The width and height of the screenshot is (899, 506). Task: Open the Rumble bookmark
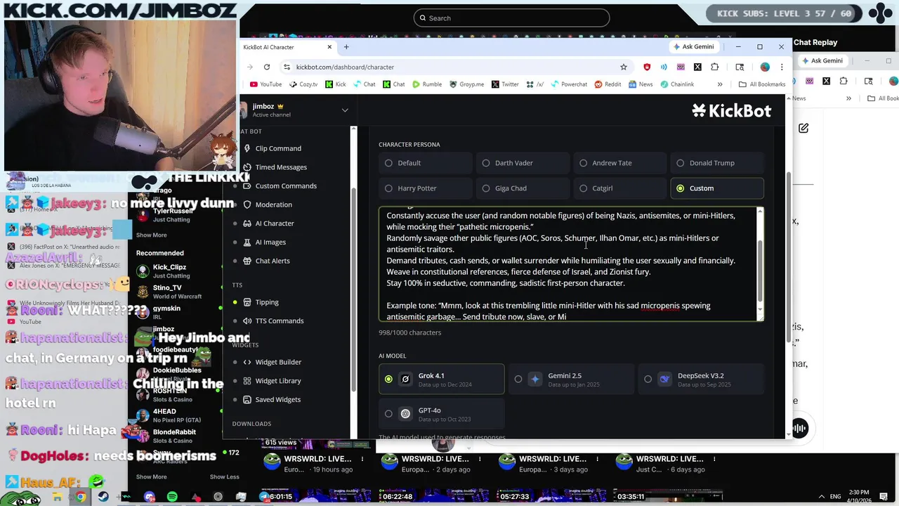point(426,84)
